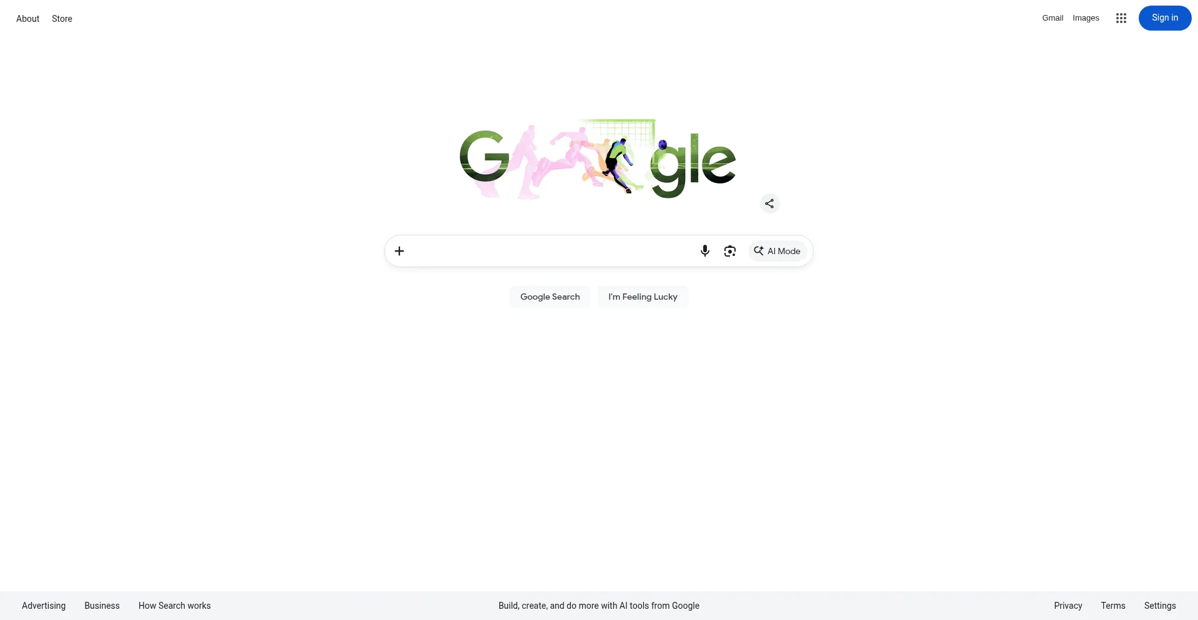Open search by image camera icon
The height and width of the screenshot is (620, 1198).
[x=729, y=251]
